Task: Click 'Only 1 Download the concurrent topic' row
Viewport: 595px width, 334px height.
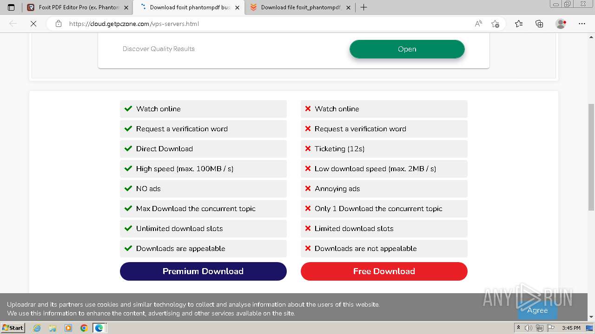Action: pos(384,209)
